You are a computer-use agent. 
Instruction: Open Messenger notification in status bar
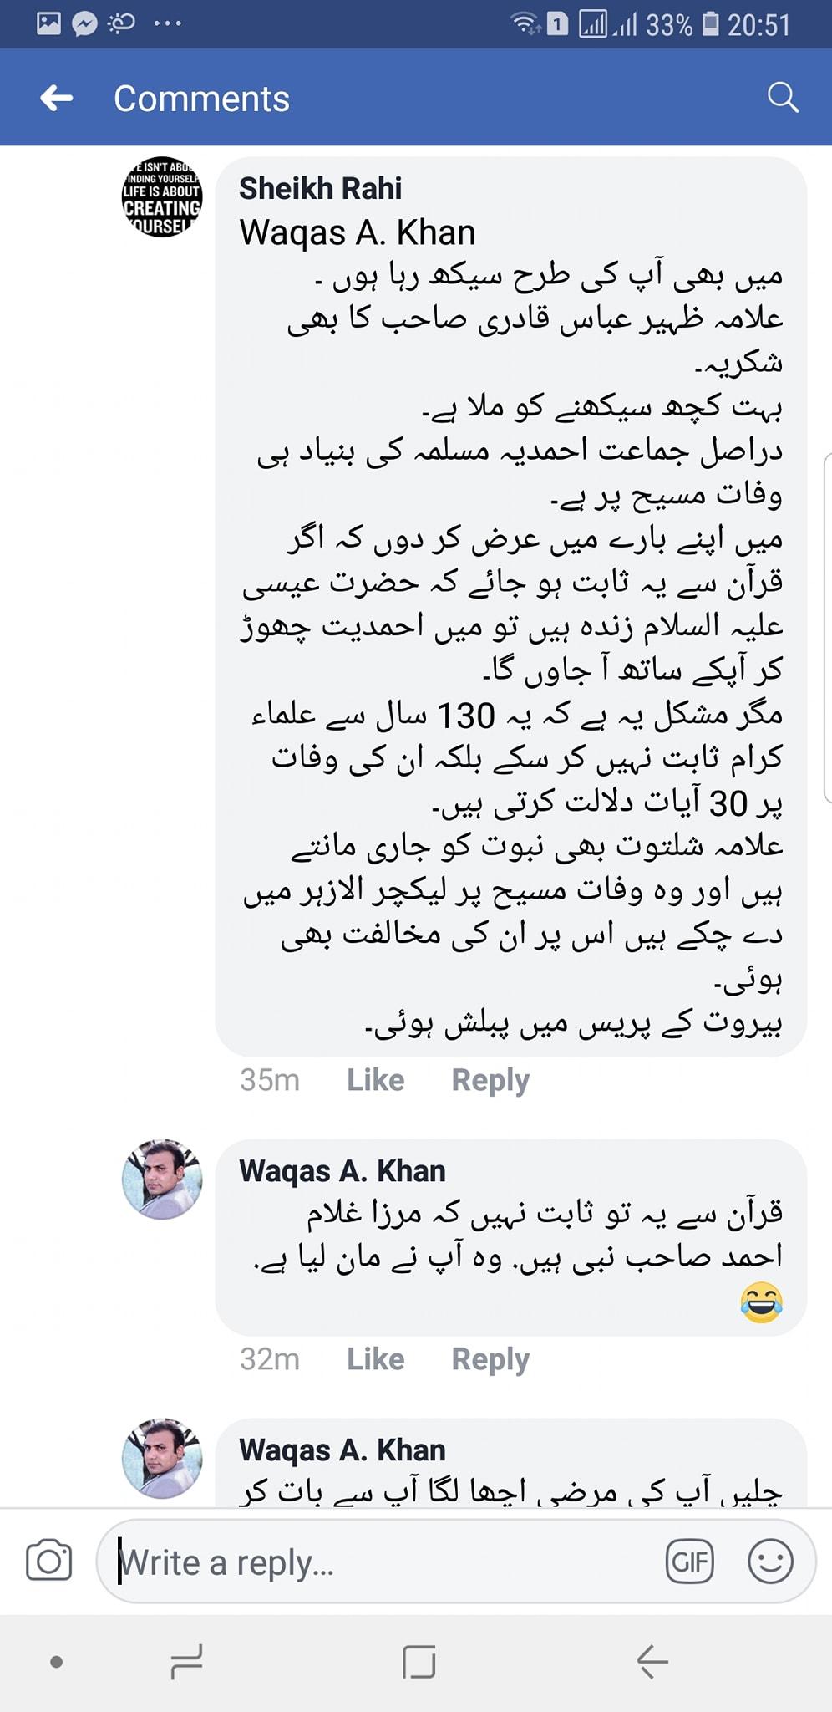[x=84, y=23]
